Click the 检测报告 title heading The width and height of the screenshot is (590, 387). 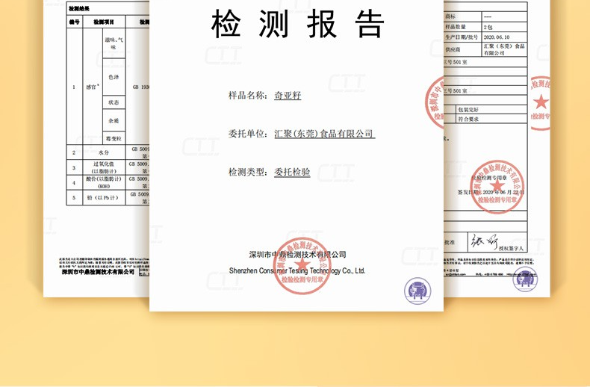pyautogui.click(x=296, y=25)
